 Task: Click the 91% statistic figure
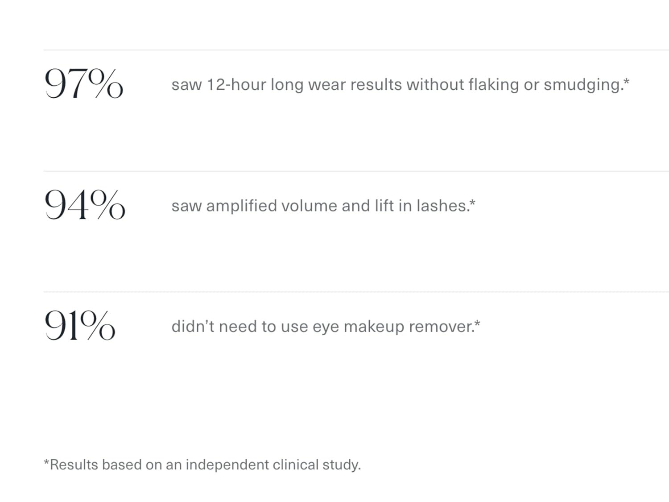coord(80,325)
